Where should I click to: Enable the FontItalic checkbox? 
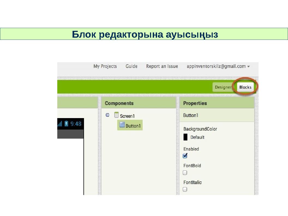coord(185,189)
